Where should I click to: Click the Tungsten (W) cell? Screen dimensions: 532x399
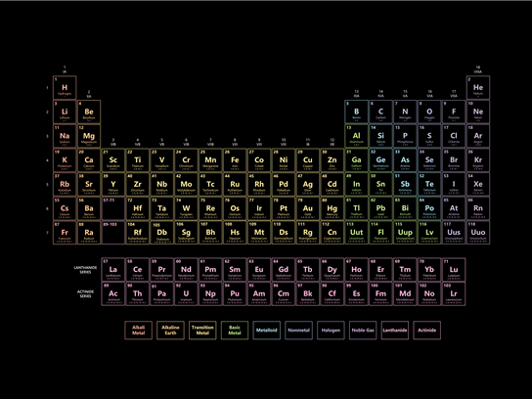point(186,208)
